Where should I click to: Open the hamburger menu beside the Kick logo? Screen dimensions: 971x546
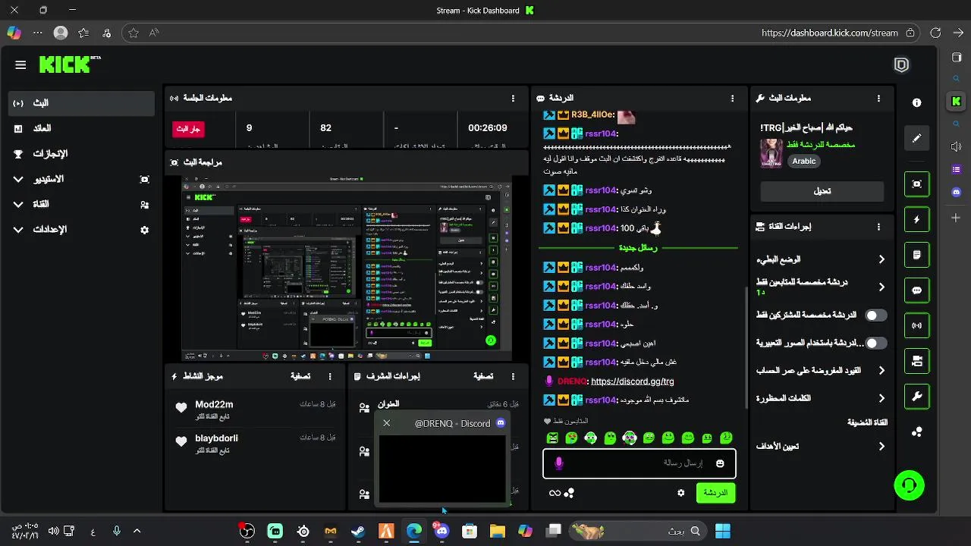[20, 65]
